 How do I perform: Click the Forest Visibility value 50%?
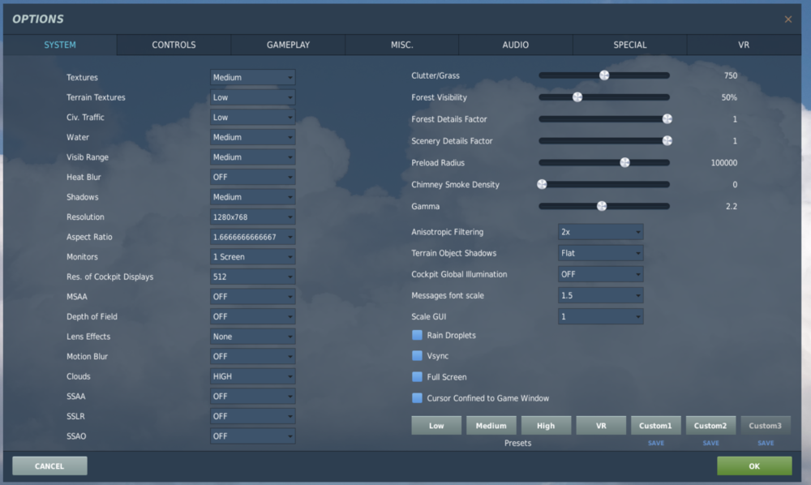(729, 97)
